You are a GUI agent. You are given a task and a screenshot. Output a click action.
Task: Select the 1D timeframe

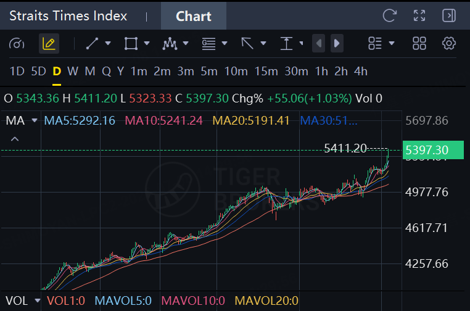[x=17, y=72]
